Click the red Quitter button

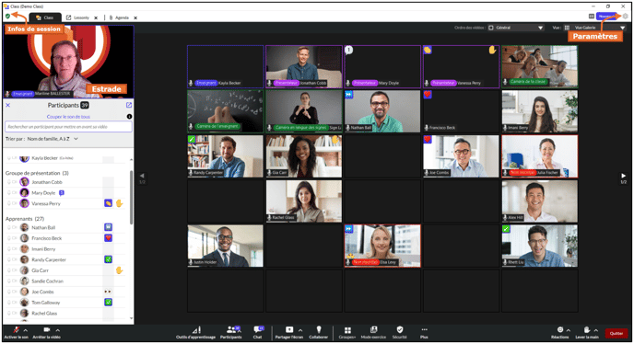tap(616, 333)
